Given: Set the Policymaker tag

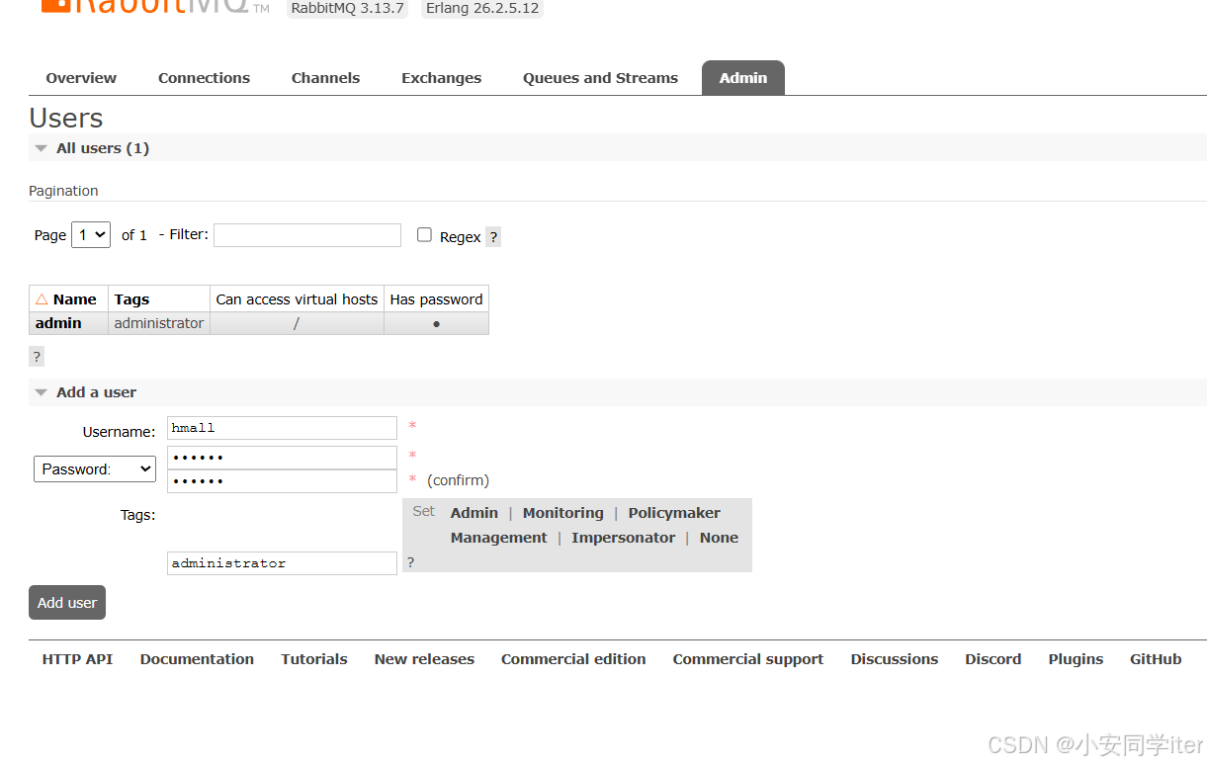Looking at the screenshot, I should [674, 513].
